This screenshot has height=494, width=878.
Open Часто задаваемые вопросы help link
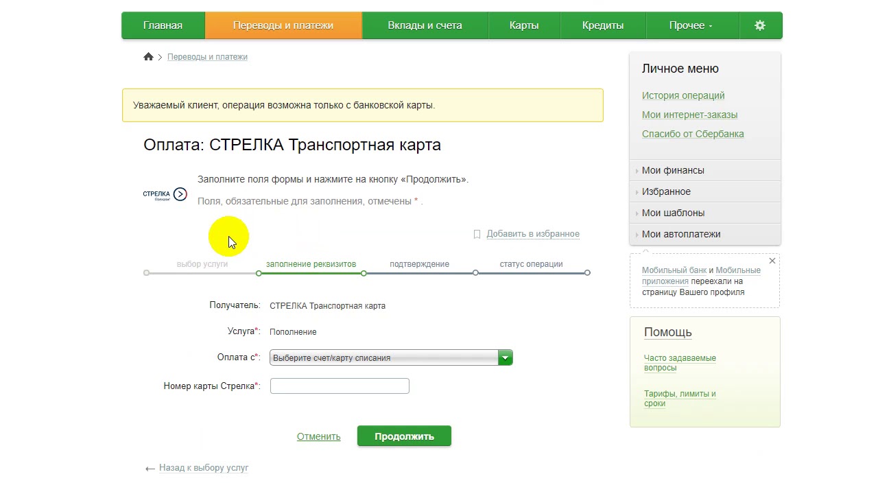[x=680, y=363]
